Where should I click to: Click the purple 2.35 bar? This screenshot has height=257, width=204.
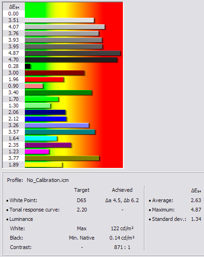[48, 145]
